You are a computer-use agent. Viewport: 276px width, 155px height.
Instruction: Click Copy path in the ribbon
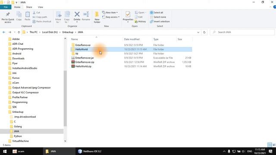pyautogui.click(x=40, y=17)
